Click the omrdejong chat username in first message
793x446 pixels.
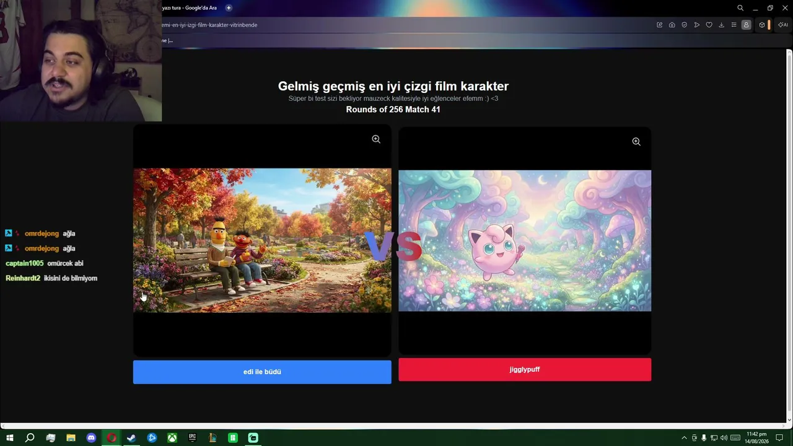tap(42, 234)
